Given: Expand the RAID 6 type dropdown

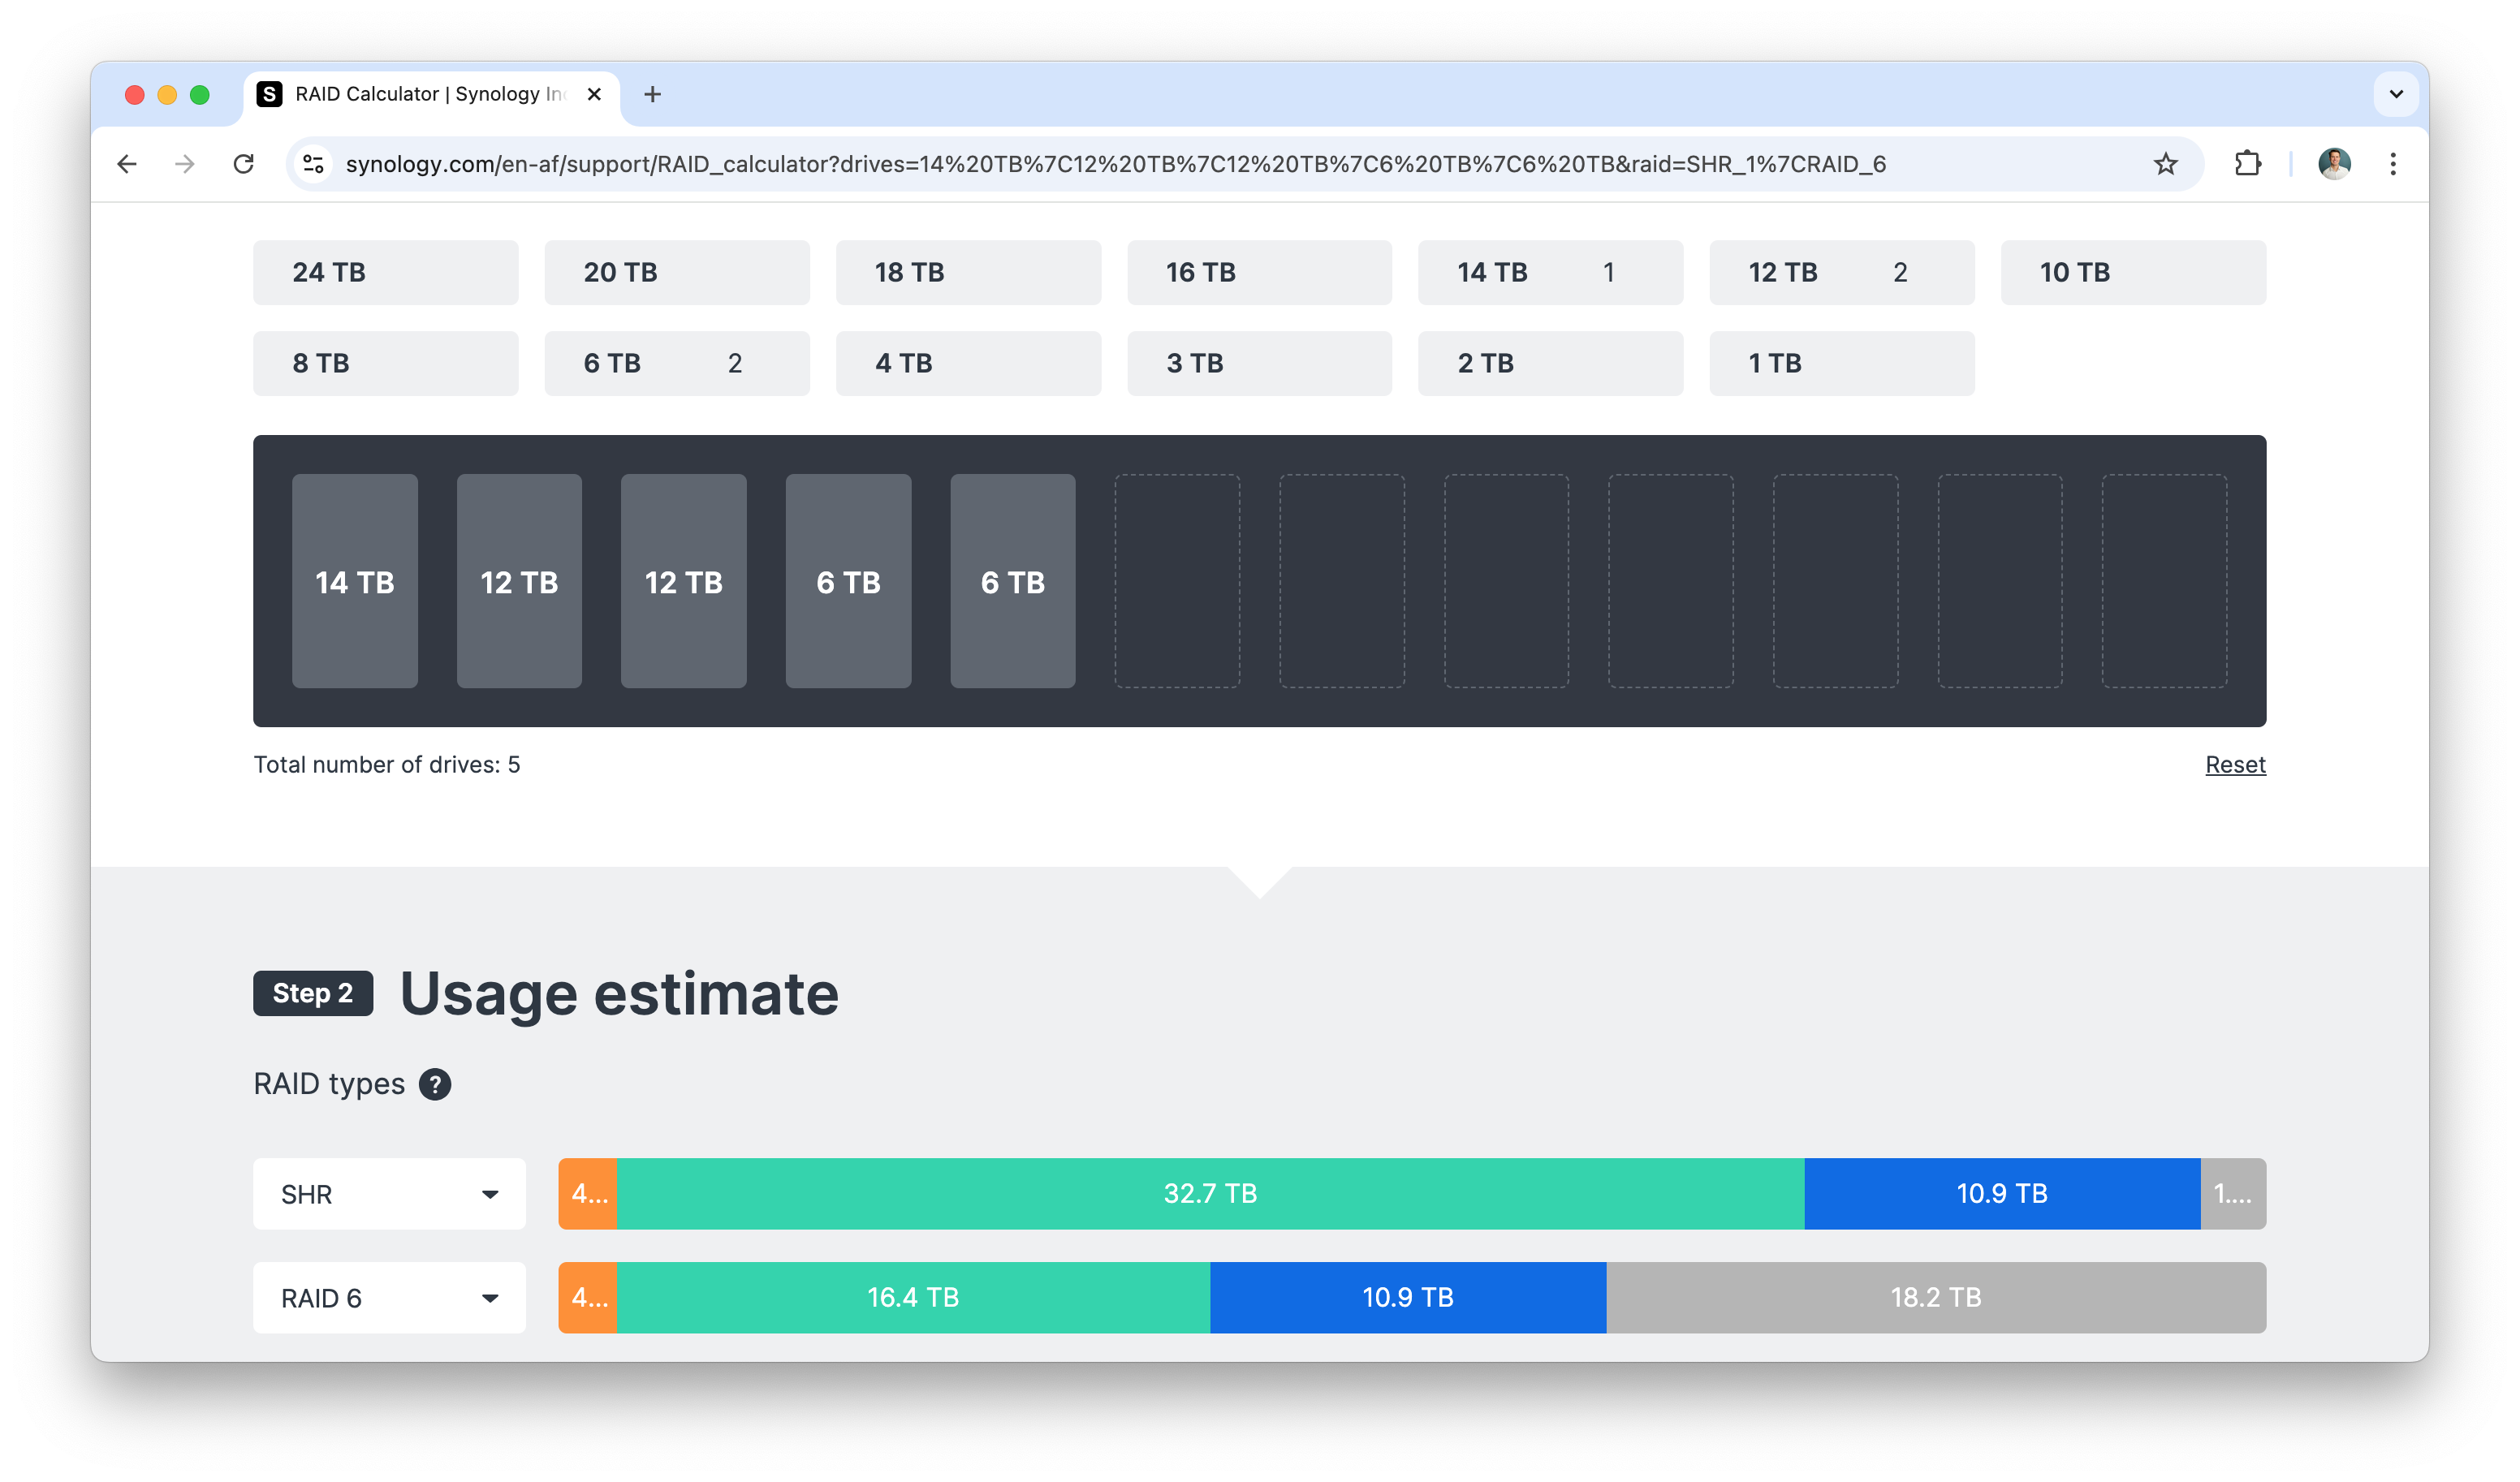Looking at the screenshot, I should (389, 1298).
